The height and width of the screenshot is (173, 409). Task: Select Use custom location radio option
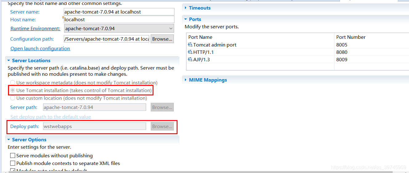pos(13,98)
